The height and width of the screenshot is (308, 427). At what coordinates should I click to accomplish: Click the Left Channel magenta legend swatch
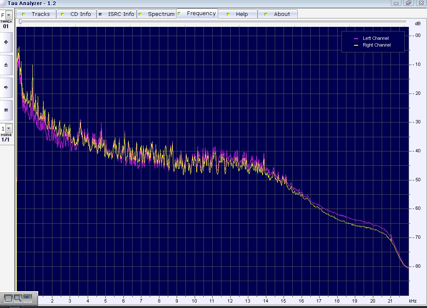click(357, 39)
